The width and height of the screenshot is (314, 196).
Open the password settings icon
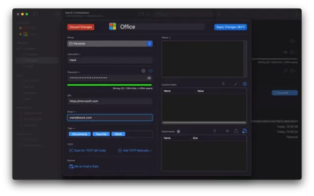click(144, 71)
